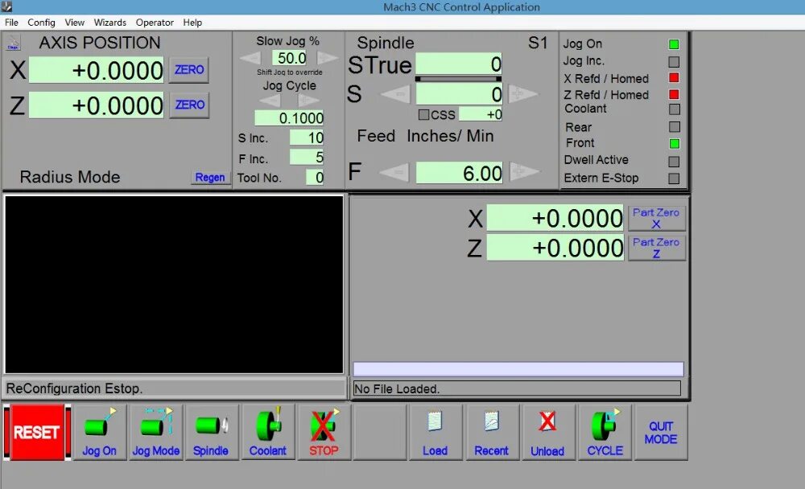Toggle the Jog Inc. indicator
This screenshot has height=489, width=805.
pos(674,62)
